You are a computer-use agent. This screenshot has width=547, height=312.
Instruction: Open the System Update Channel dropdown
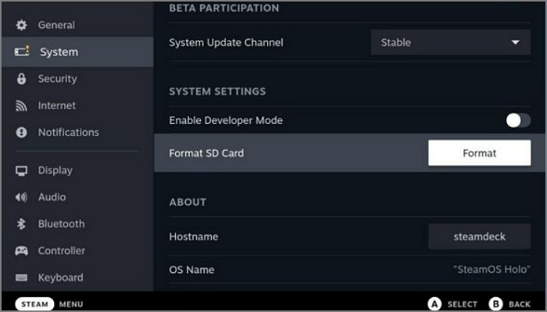tap(450, 42)
